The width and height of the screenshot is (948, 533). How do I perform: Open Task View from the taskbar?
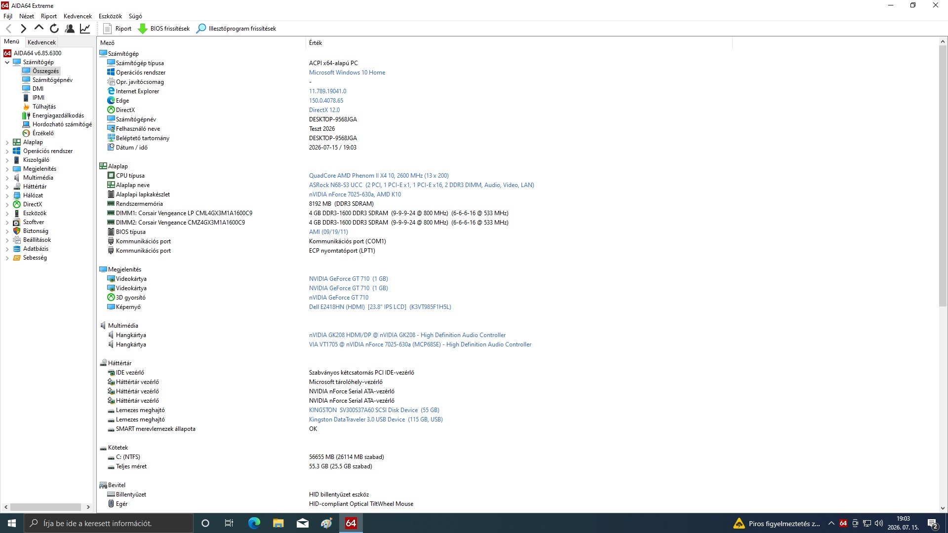[x=229, y=523]
